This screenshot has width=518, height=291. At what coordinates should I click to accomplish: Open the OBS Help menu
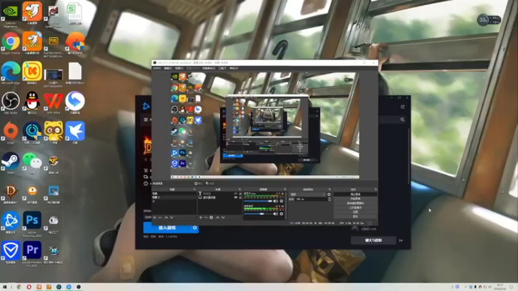click(x=233, y=69)
